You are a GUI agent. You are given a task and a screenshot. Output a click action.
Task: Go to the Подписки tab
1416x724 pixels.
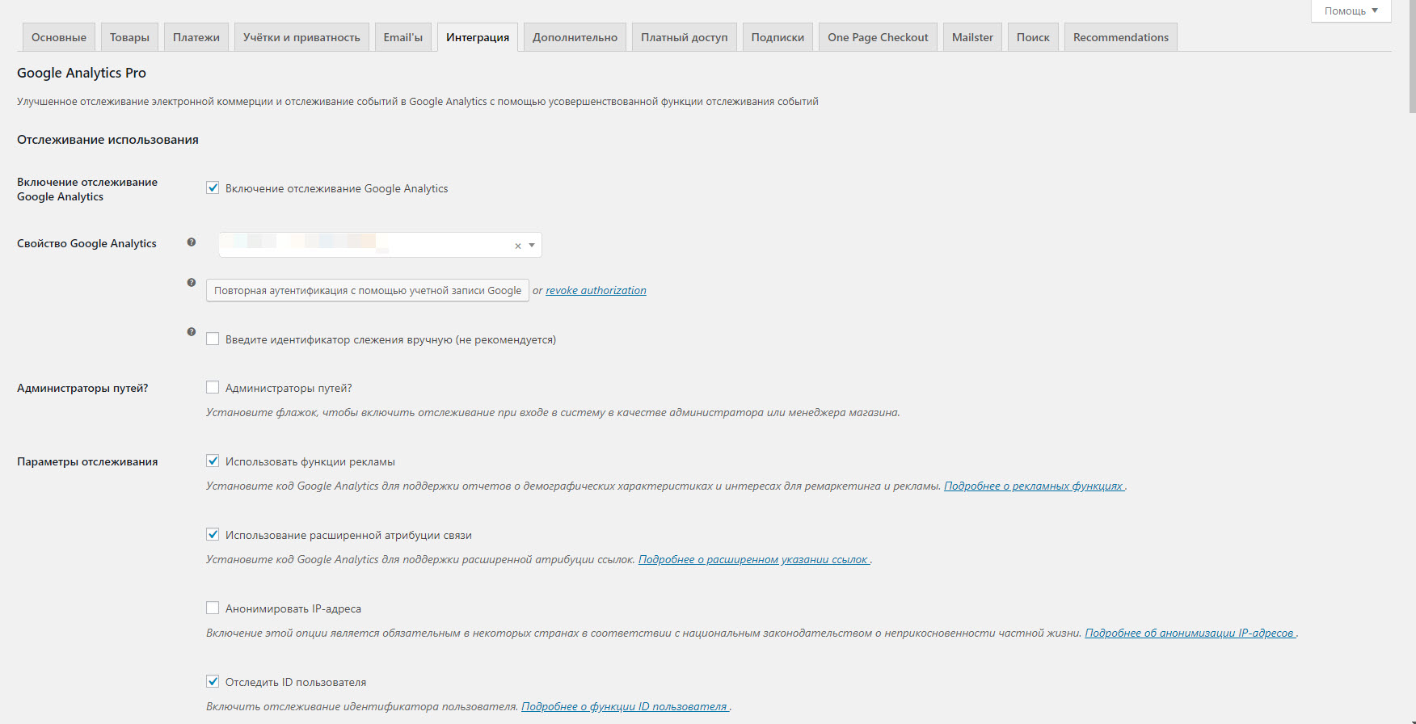click(x=778, y=38)
